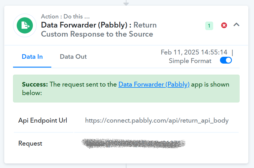This screenshot has height=168, width=254.
Task: Click the Api Endpoint Url label
Action: coord(43,121)
